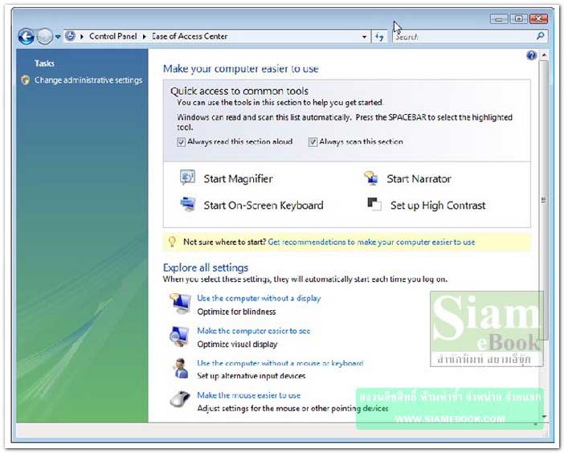Open Make the computer easier to see

pos(254,331)
